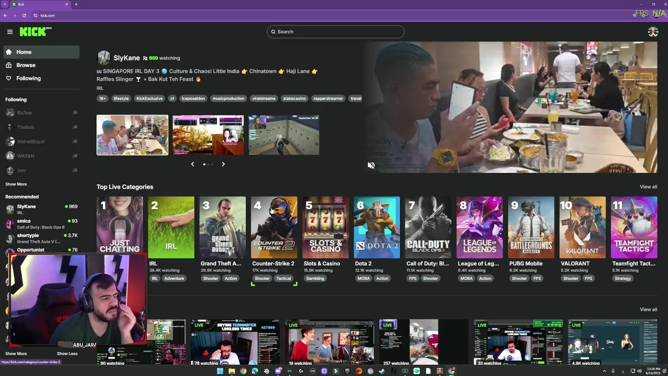Collapse Recommended list with Show Less
Image resolution: width=668 pixels, height=376 pixels.
pyautogui.click(x=67, y=354)
